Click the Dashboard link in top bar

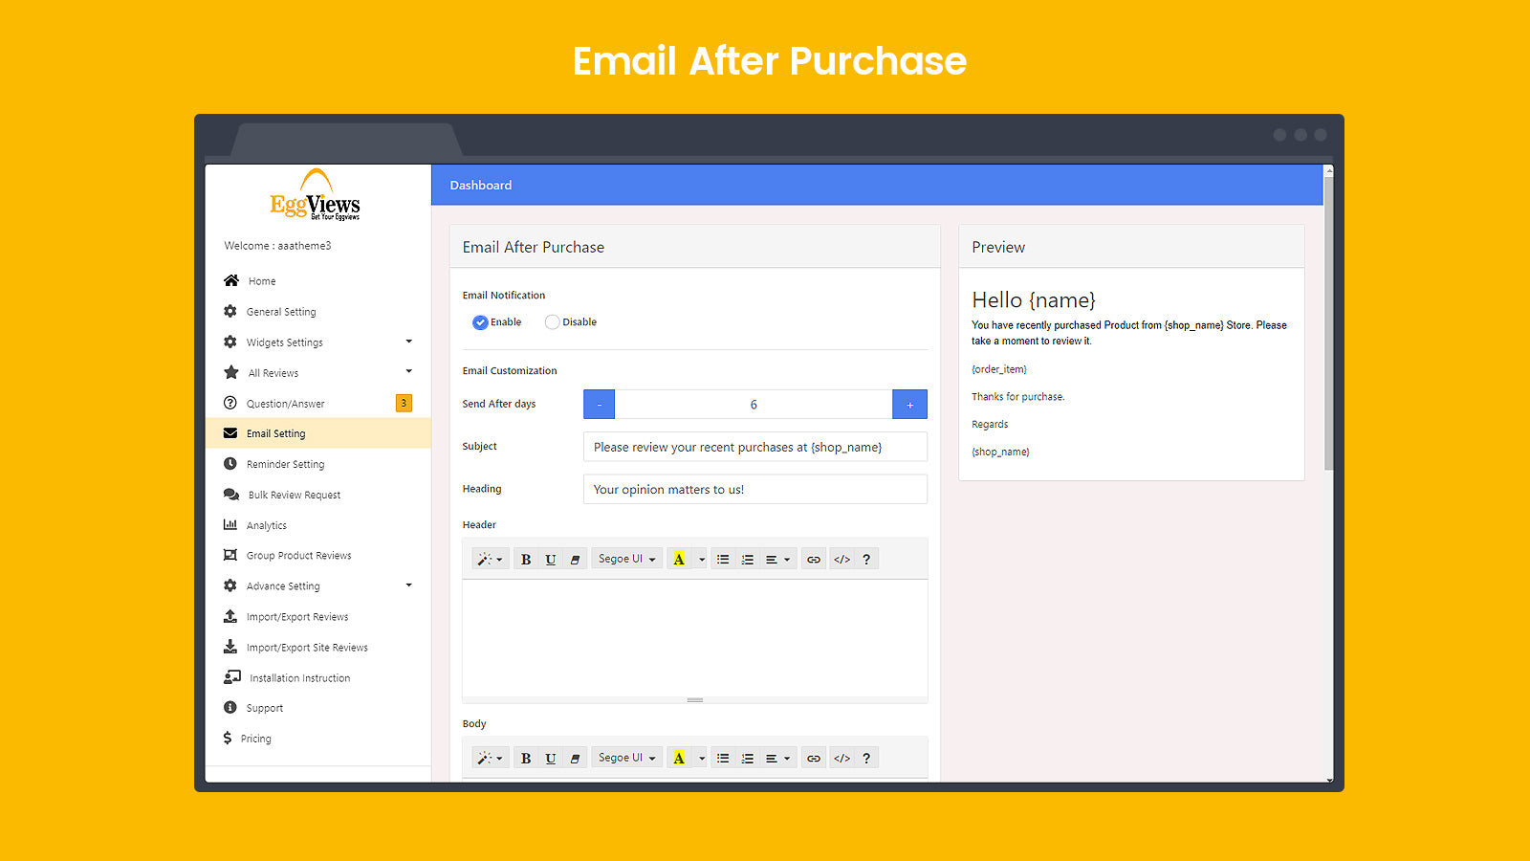[x=481, y=186]
